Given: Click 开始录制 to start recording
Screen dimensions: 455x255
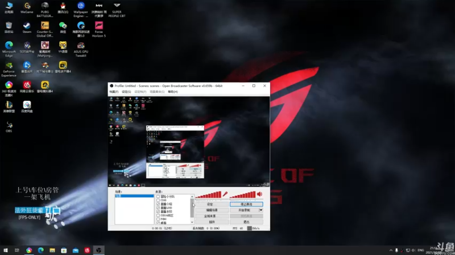Looking at the screenshot, I should click(244, 210).
